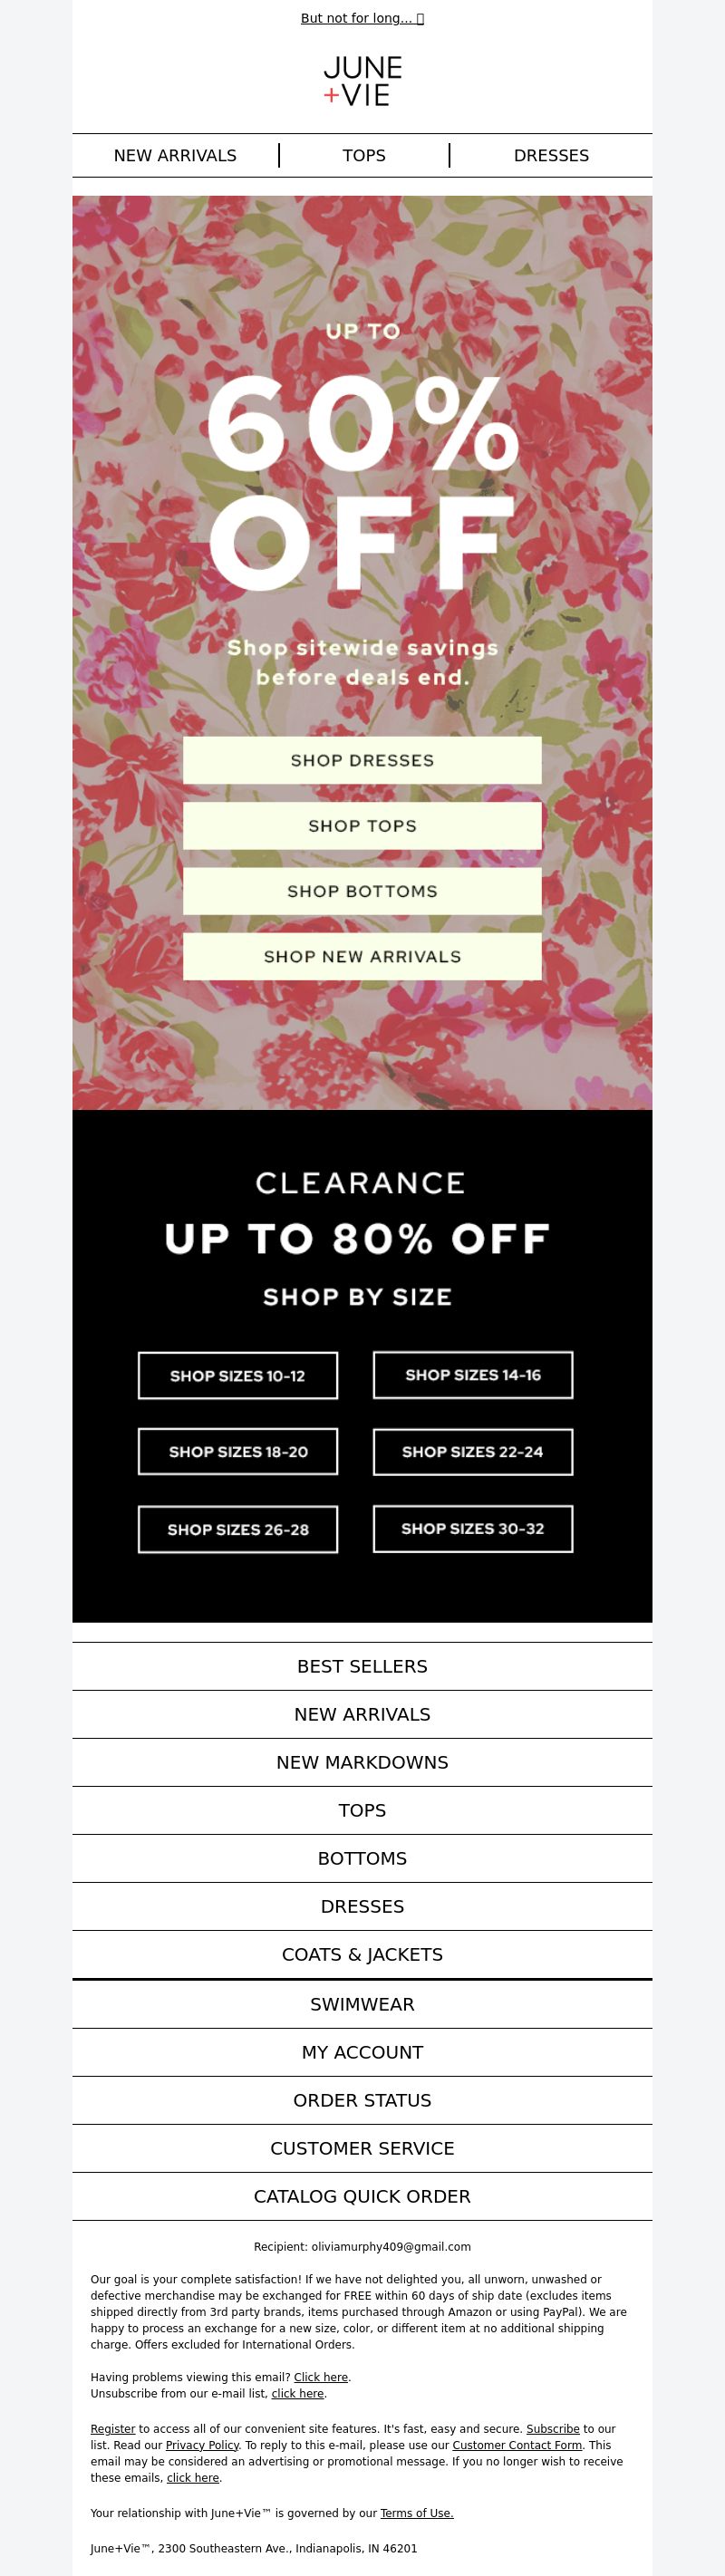
Task: Open the TOPS tab in the top navigation
Action: (364, 155)
